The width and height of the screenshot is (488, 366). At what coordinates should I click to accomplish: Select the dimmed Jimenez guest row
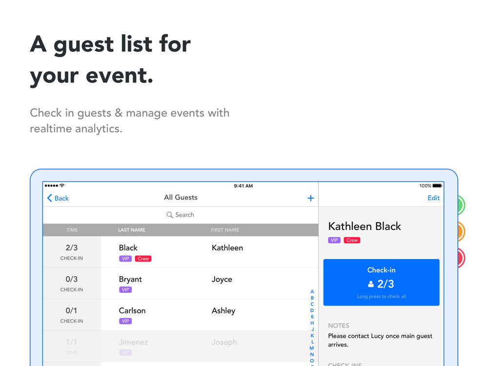tap(181, 346)
